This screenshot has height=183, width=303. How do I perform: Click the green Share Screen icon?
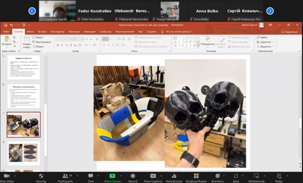click(112, 176)
